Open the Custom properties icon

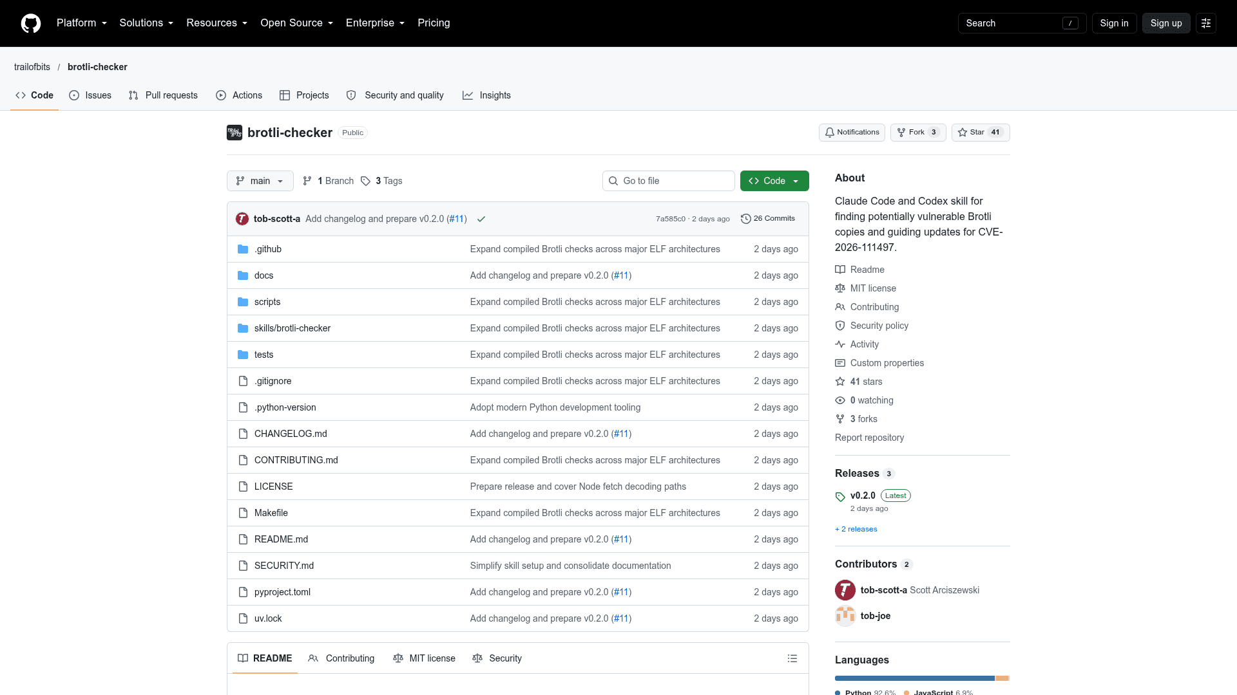point(840,363)
